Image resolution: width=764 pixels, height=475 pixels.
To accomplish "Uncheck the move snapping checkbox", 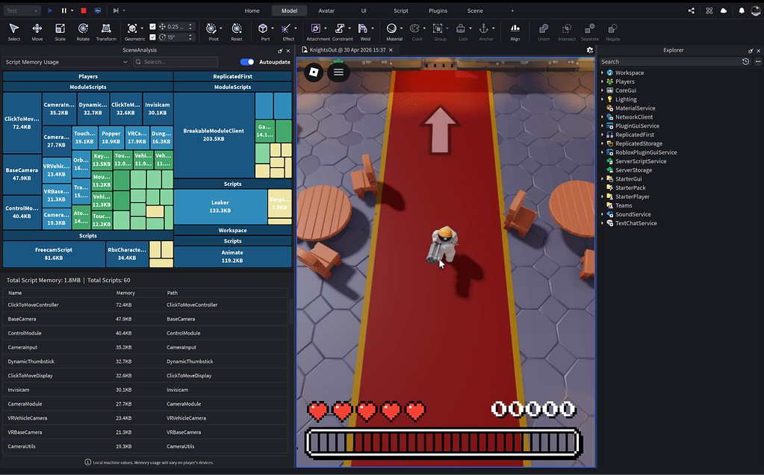I will [152, 27].
